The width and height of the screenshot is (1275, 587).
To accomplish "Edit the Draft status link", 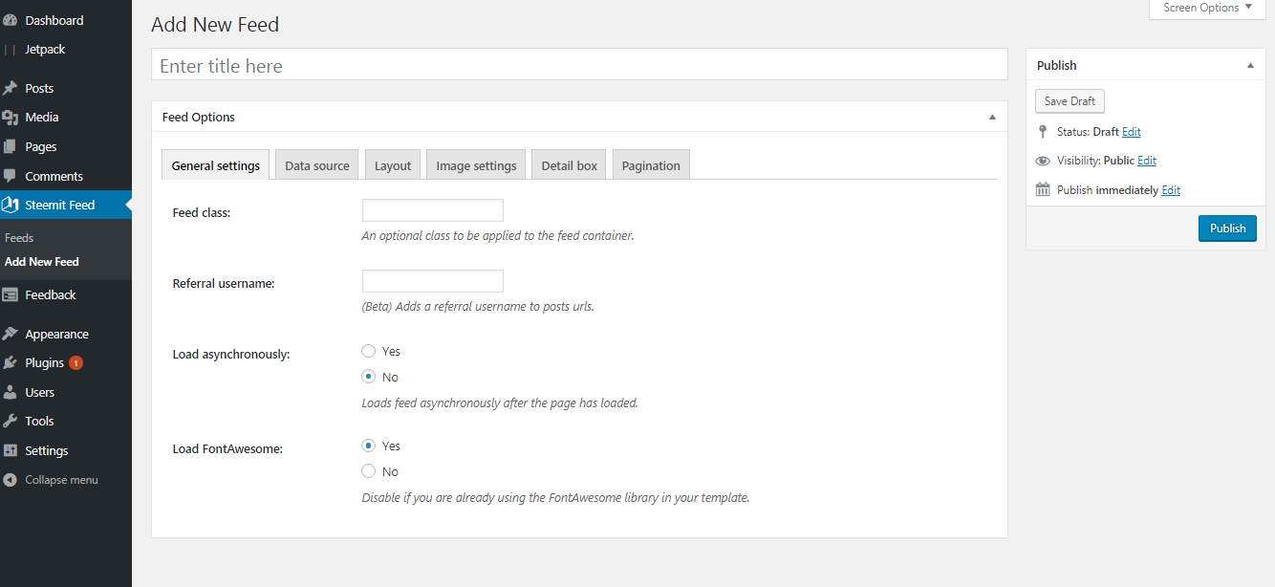I will pos(1131,132).
